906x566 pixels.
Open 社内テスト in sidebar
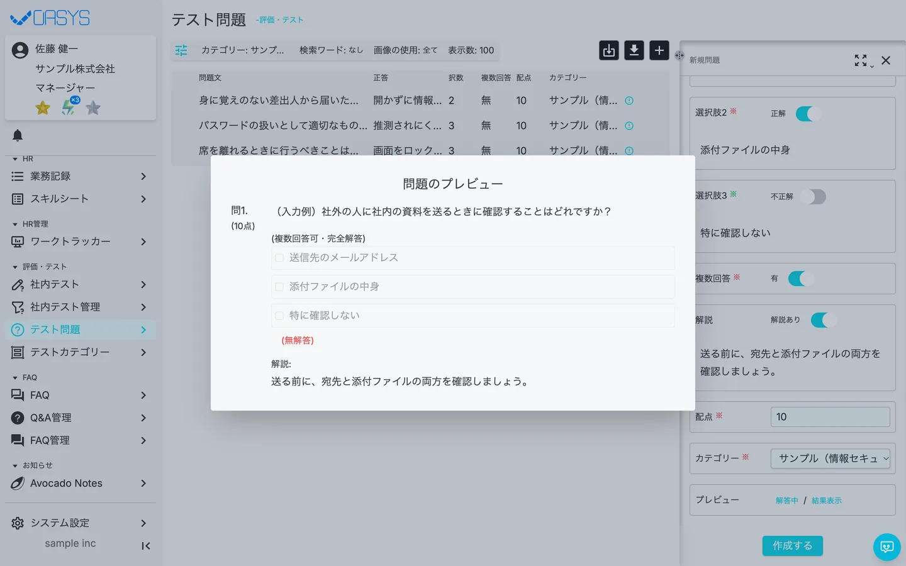point(81,284)
